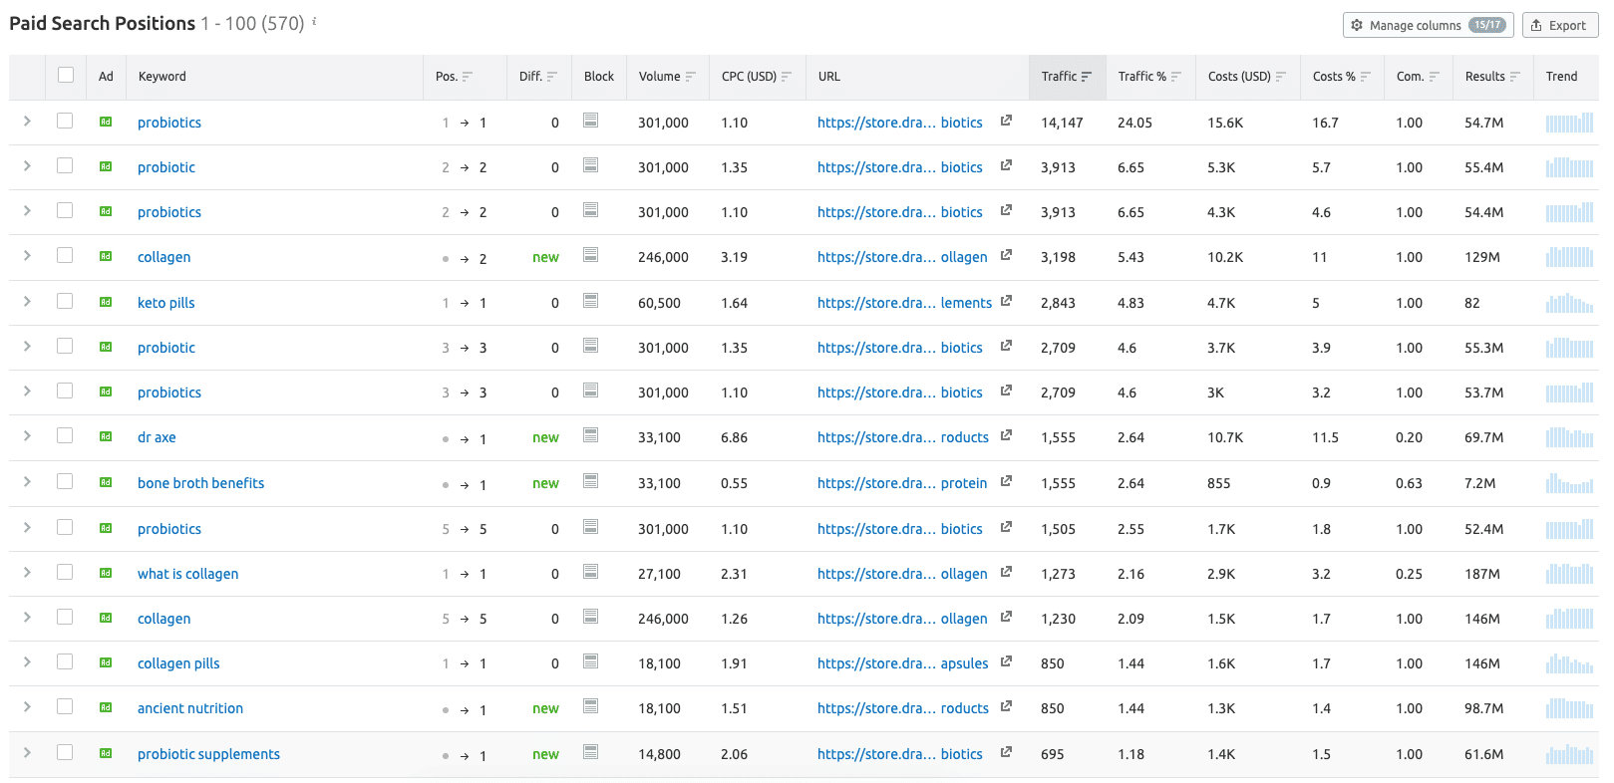
Task: Select all rows with header checkbox
Action: [66, 75]
